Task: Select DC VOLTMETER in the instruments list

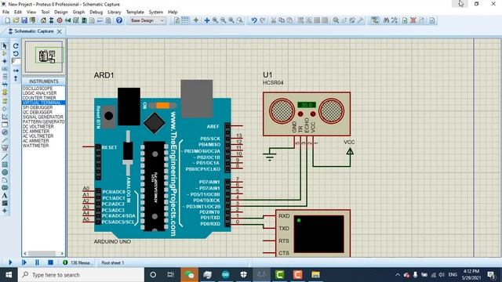Action: [38, 127]
